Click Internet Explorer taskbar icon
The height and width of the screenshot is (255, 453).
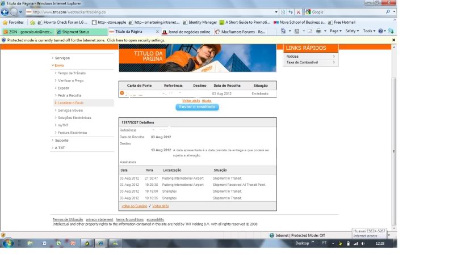click(x=100, y=244)
